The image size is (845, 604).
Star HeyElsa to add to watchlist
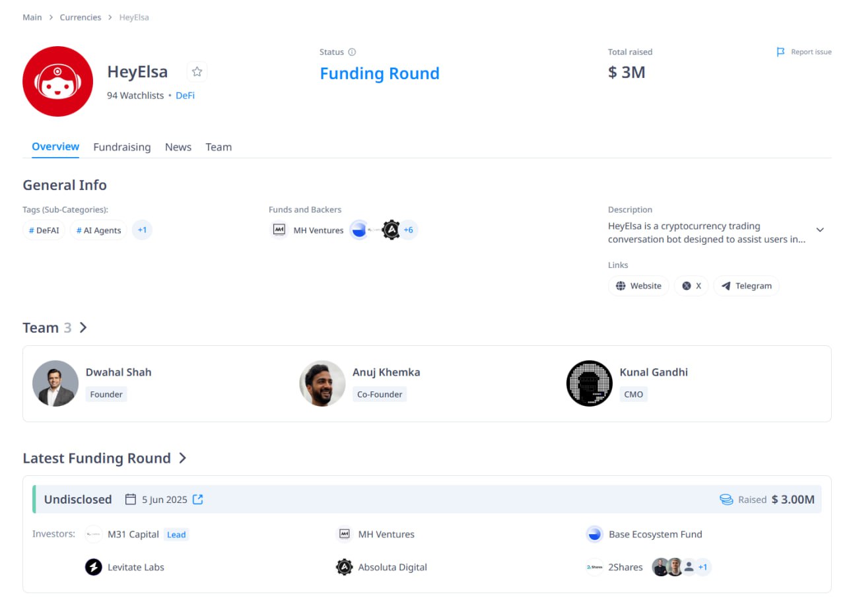point(197,72)
